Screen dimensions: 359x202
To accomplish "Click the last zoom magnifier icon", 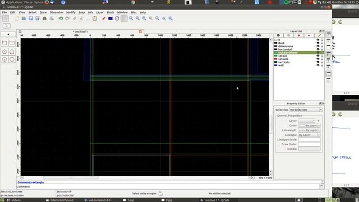I will (x=171, y=19).
